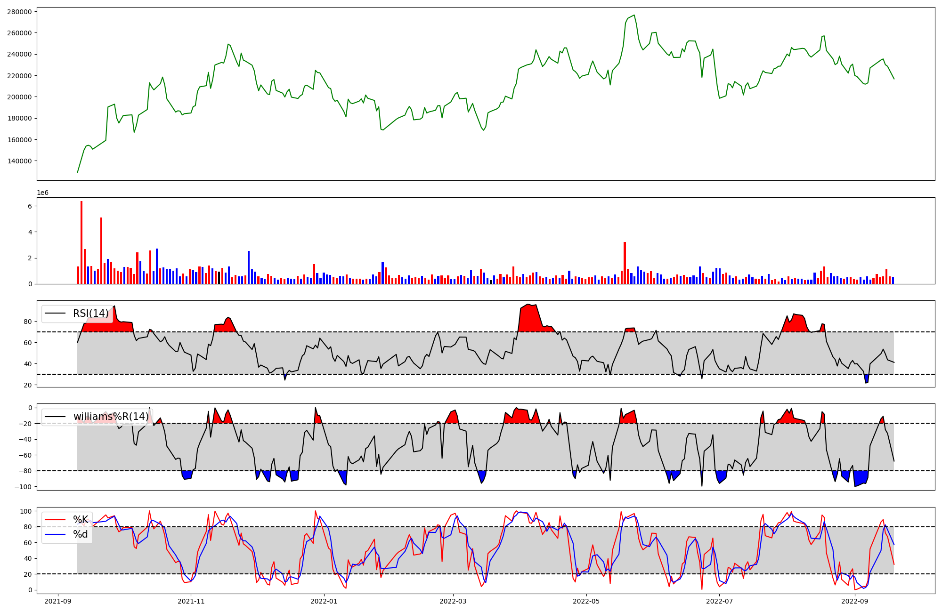942x612 pixels.
Task: Click the 280000 price axis tick label
Action: tap(19, 12)
